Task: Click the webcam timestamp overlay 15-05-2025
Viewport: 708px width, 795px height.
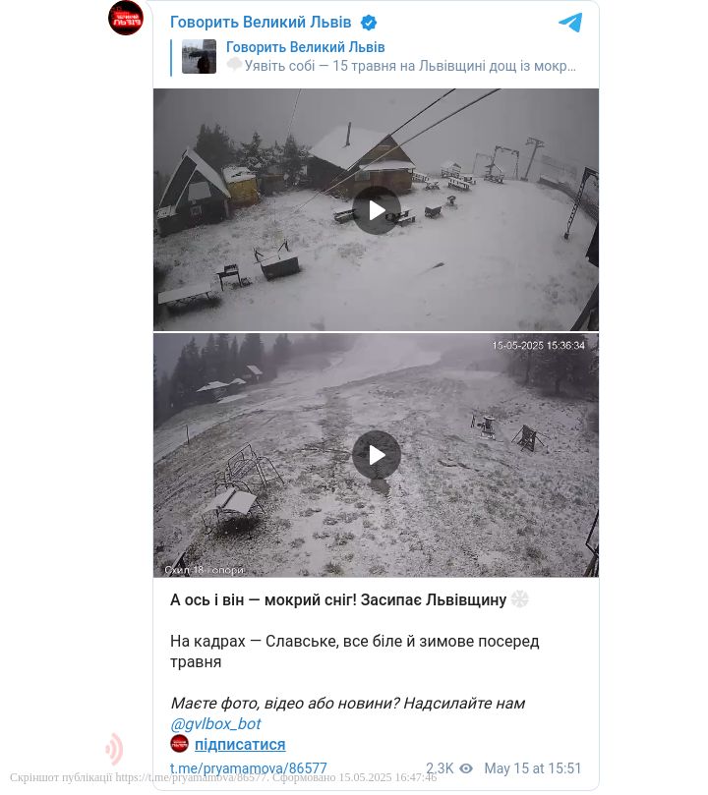Action: (539, 345)
